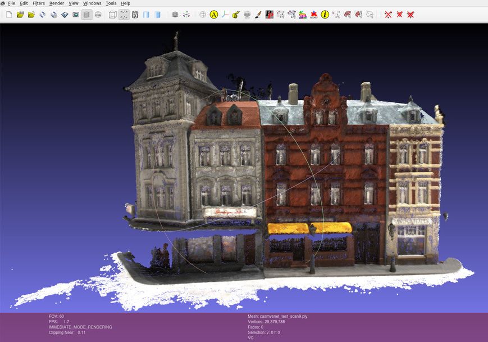
Task: Toggle Wireframe render mode
Action: [x=135, y=14]
